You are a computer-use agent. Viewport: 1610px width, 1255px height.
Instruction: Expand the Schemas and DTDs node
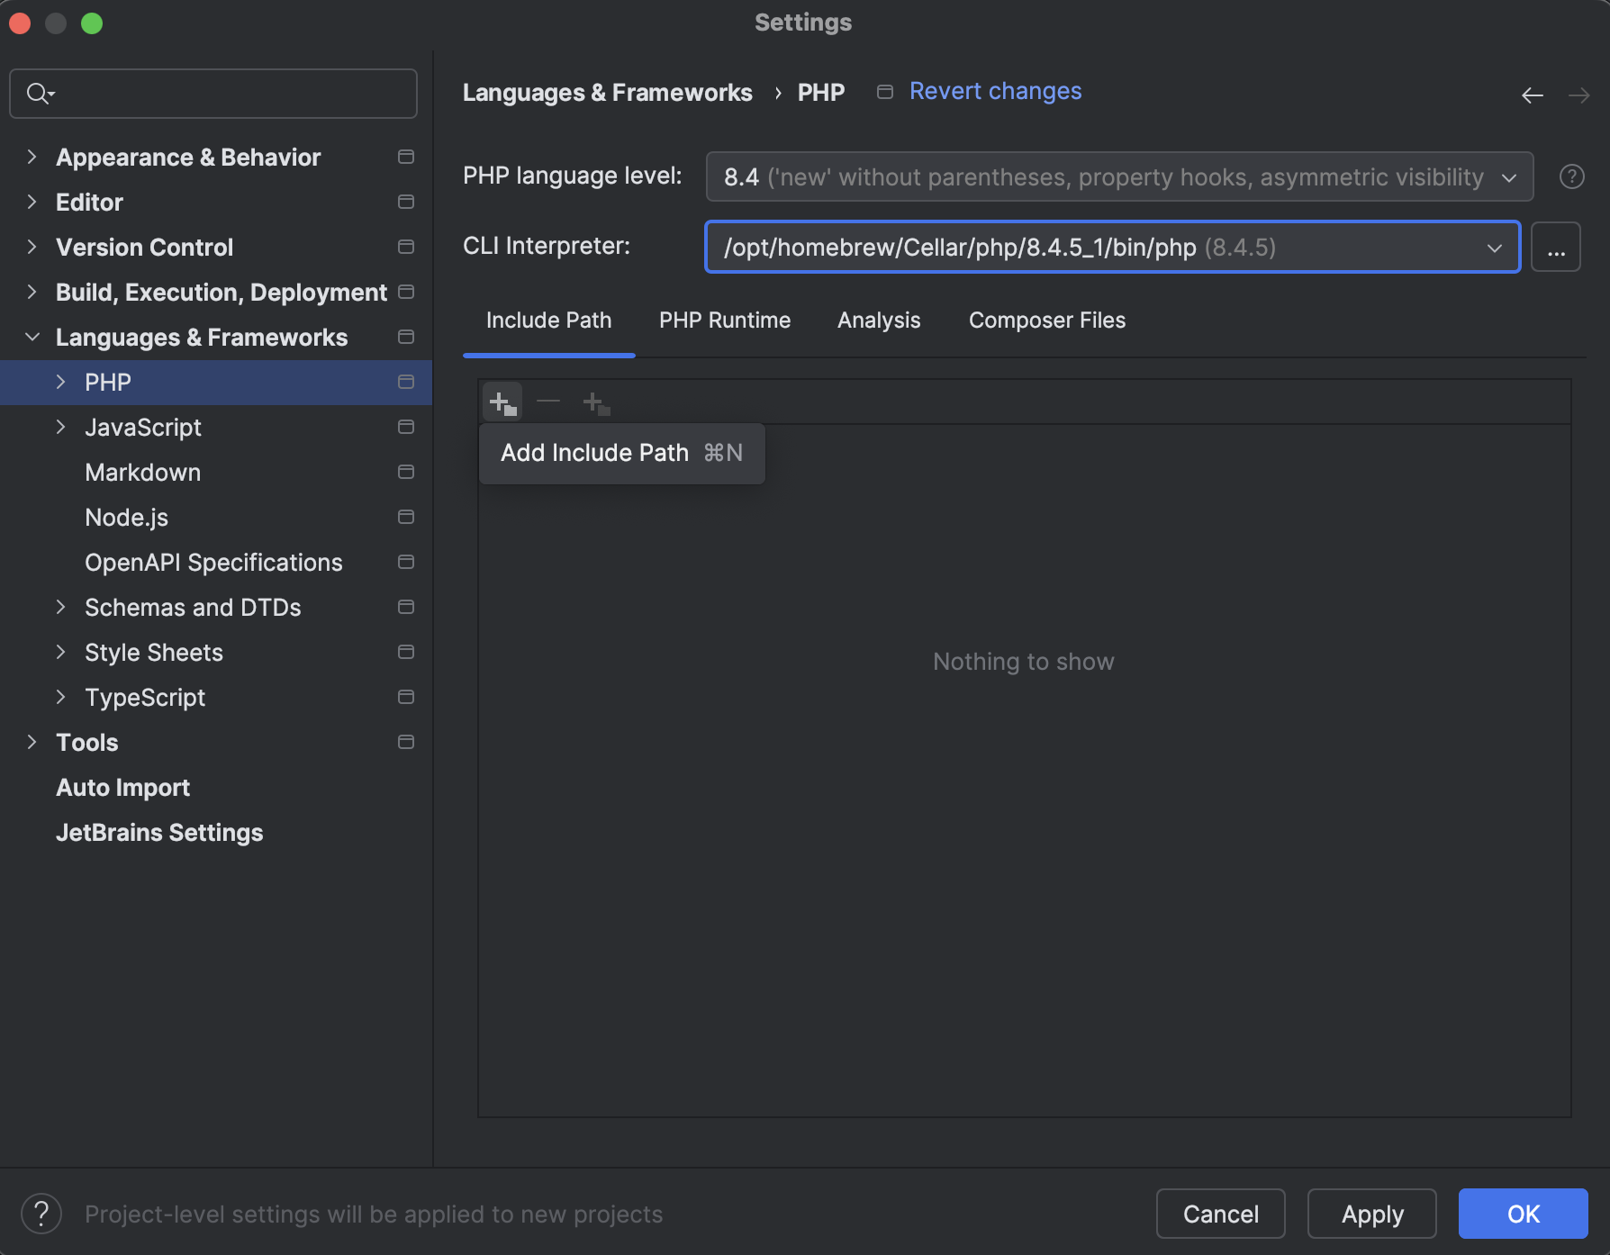pyautogui.click(x=61, y=607)
